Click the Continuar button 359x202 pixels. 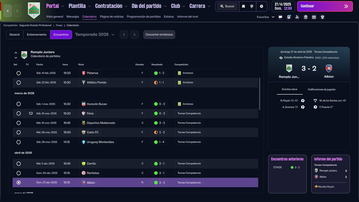(x=325, y=6)
